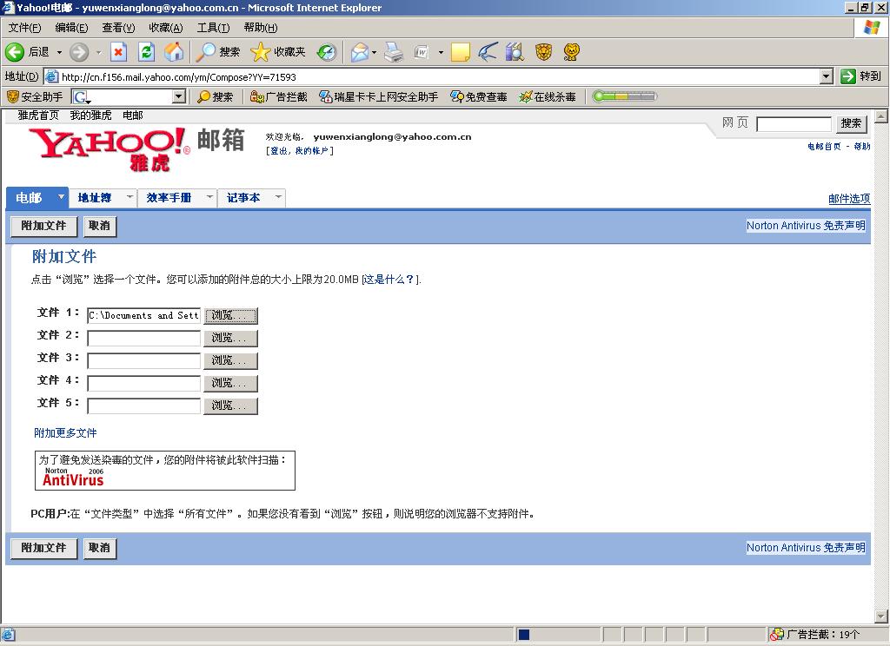Viewport: 890px width, 646px height.
Task: Open the 查看(V) menu
Action: [x=118, y=28]
